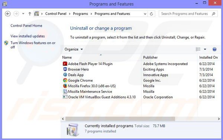Viewport: 223px width, 140px height.
Task: Refresh the Programs and Features list
Action: (152, 14)
